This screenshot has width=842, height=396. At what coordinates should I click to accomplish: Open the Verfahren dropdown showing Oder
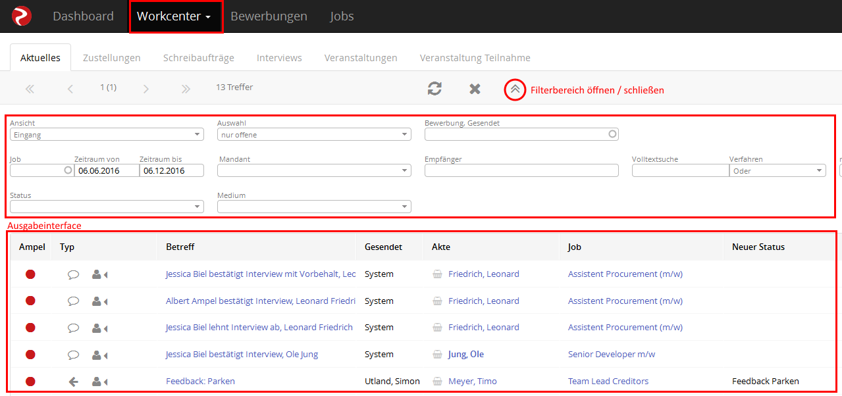(777, 170)
